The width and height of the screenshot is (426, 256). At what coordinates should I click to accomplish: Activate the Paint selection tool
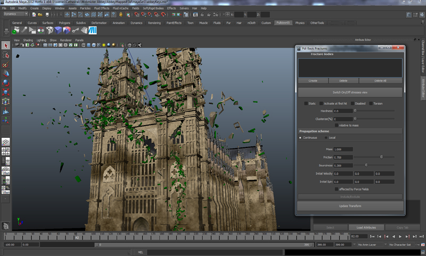point(6,64)
